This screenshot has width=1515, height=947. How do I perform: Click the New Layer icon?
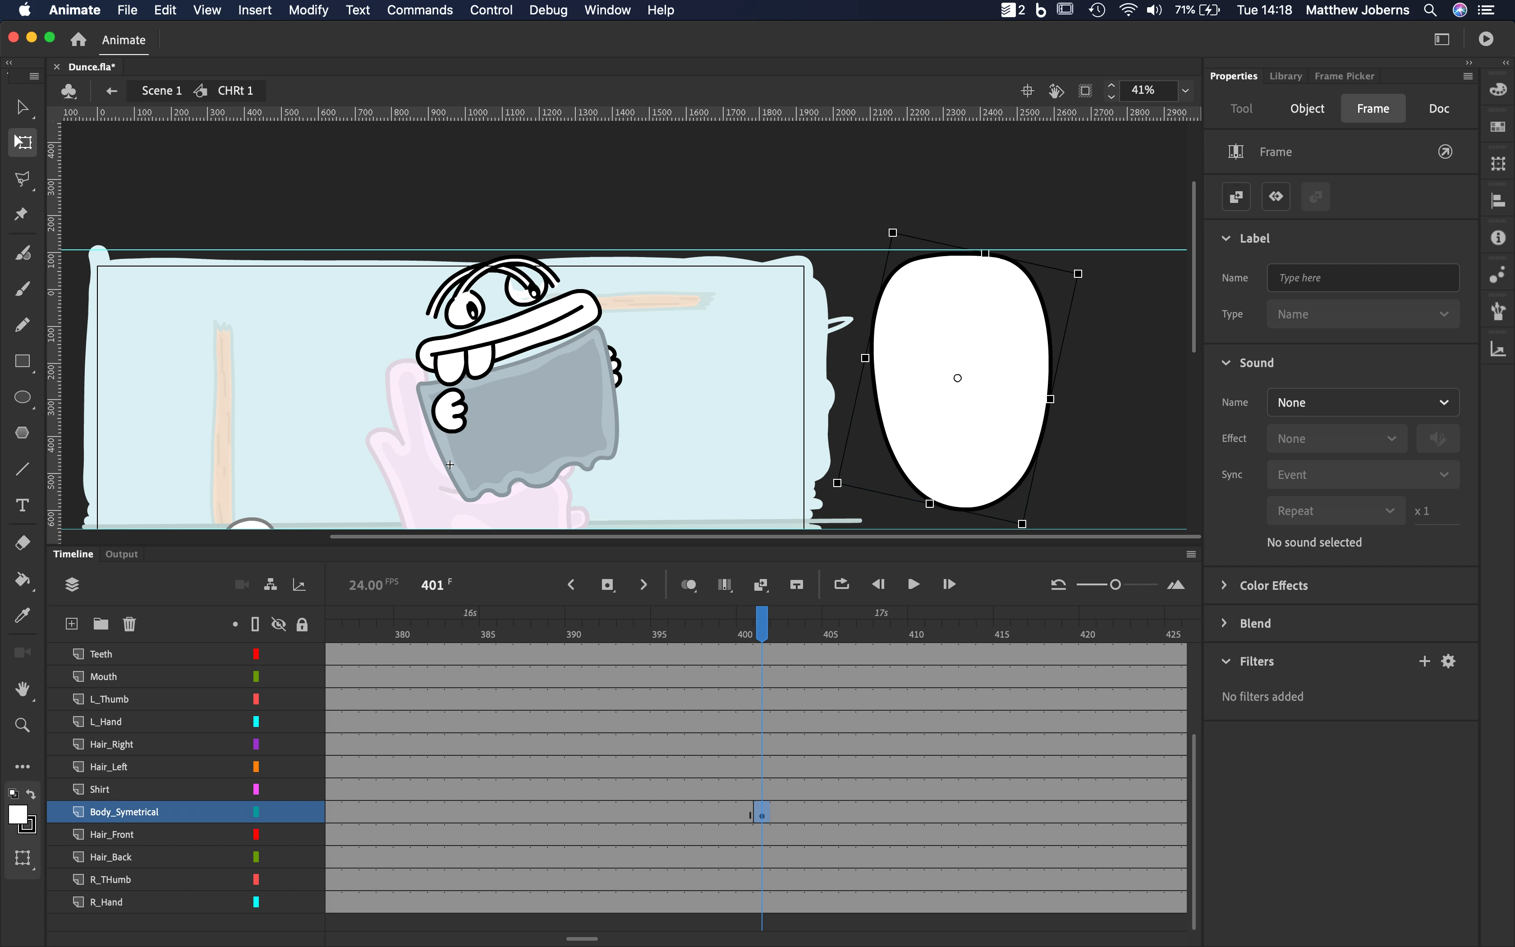click(x=71, y=624)
